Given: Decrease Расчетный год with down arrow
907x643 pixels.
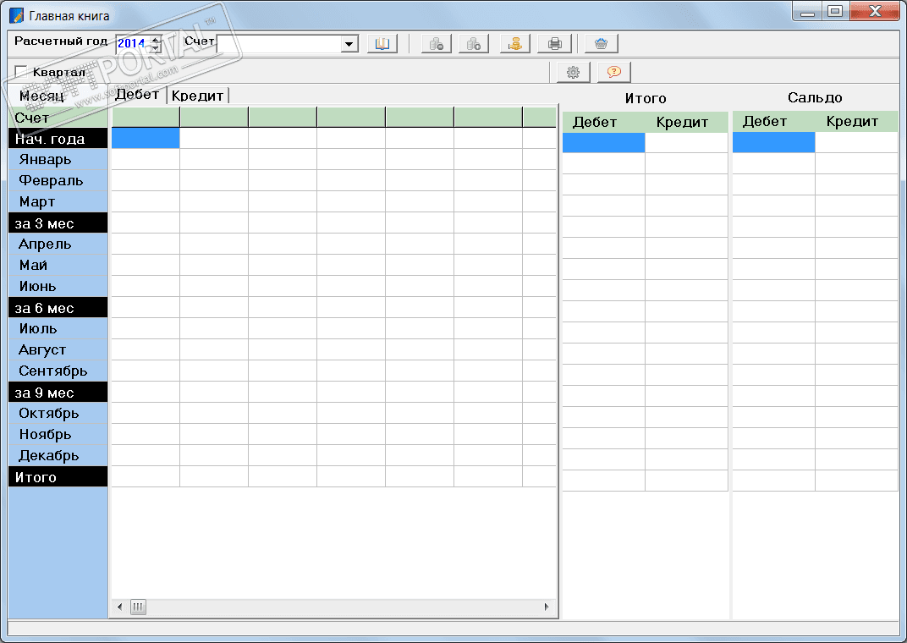Looking at the screenshot, I should click(x=156, y=48).
